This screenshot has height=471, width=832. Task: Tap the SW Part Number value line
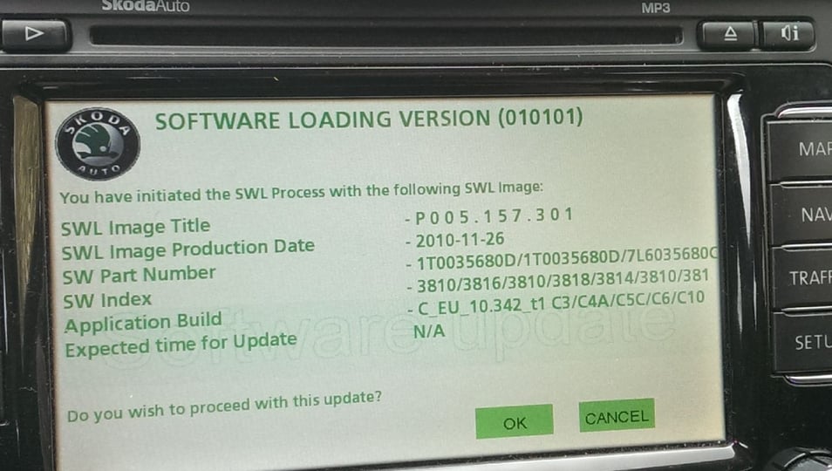click(562, 259)
